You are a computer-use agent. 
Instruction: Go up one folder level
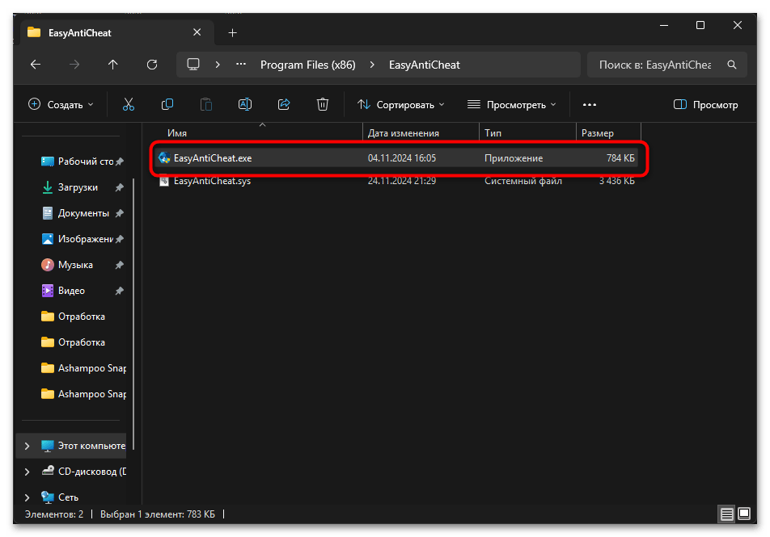click(x=113, y=65)
